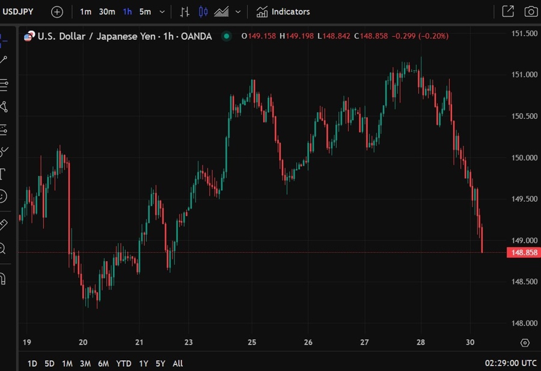
Task: Activate the Zoom In magnifier tool
Action: click(x=3, y=247)
